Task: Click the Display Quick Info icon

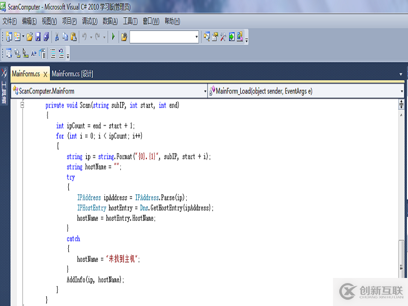Action: [25, 54]
